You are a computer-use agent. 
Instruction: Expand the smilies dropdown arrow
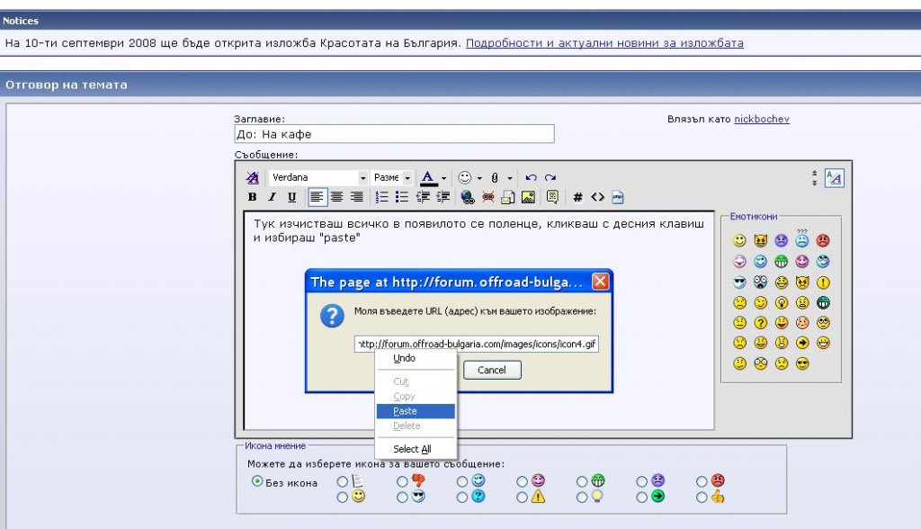479,178
